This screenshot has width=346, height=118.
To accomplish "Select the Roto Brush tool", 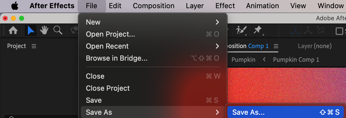I will pos(241,30).
